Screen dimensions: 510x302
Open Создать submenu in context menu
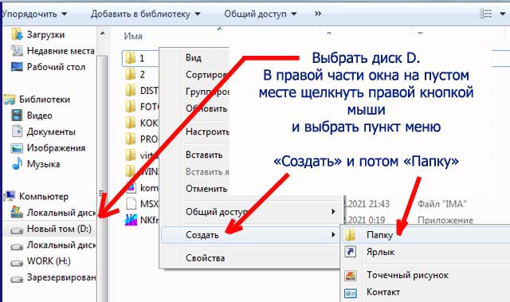(250, 235)
